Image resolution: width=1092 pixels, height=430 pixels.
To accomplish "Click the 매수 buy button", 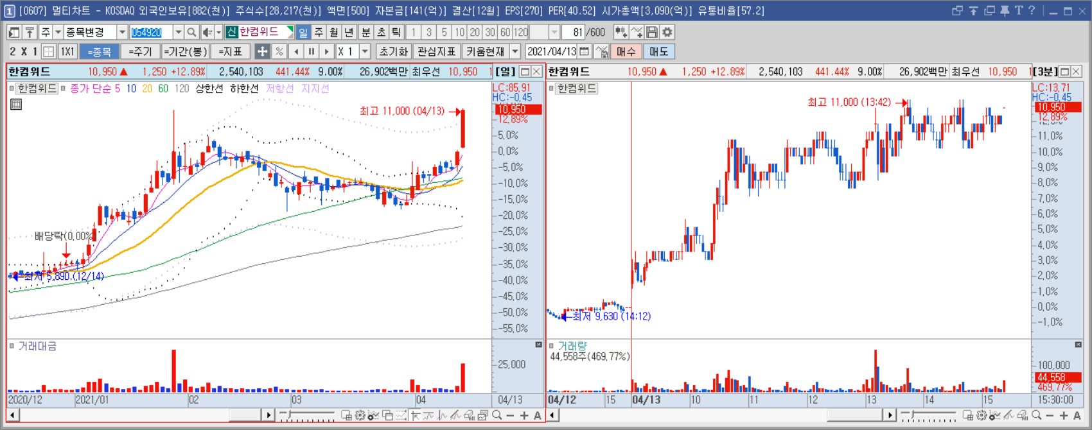I will coord(626,51).
